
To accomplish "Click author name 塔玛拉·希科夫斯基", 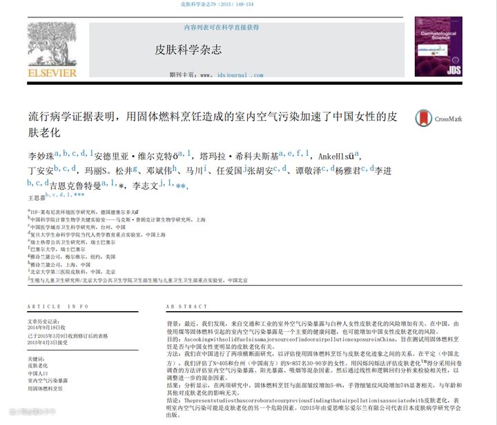I will click(x=239, y=156).
